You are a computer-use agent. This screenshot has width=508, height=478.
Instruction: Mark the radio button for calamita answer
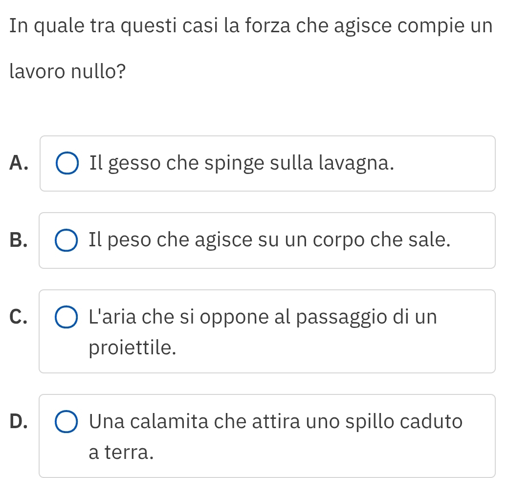[66, 422]
